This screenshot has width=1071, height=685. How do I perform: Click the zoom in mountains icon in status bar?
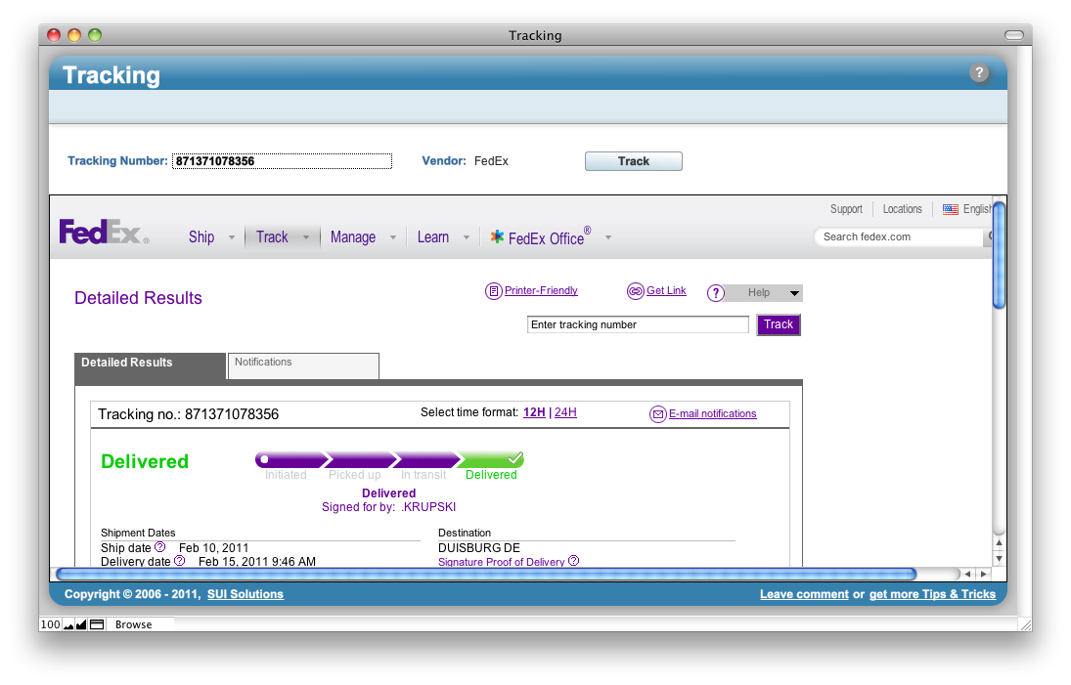[81, 624]
